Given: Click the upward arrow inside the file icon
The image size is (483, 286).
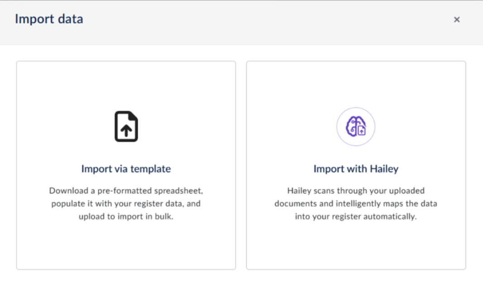Looking at the screenshot, I should [126, 131].
